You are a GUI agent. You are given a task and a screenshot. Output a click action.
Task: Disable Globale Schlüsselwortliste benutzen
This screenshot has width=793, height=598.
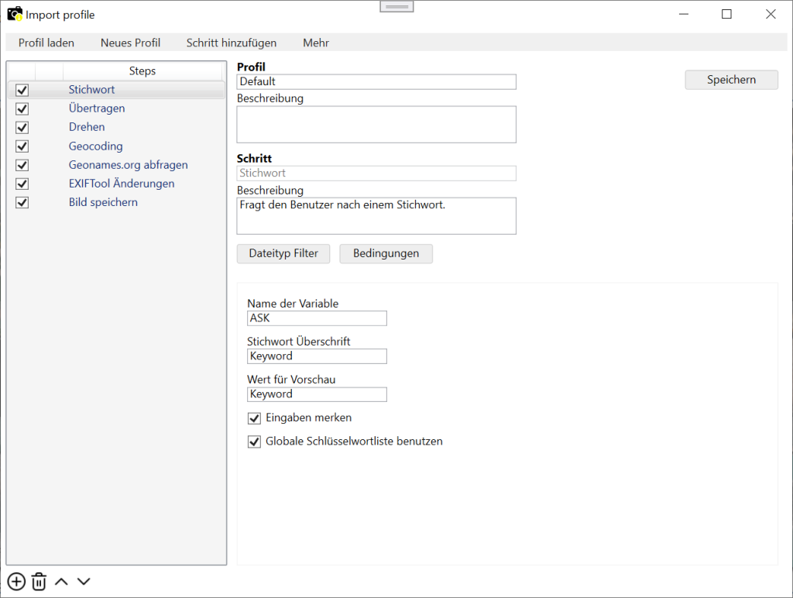click(x=254, y=441)
